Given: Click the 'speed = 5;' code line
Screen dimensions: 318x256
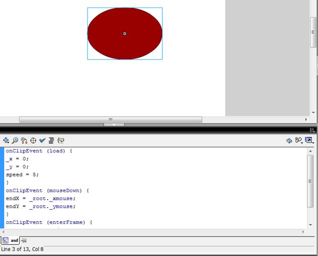Looking at the screenshot, I should (x=22, y=175).
